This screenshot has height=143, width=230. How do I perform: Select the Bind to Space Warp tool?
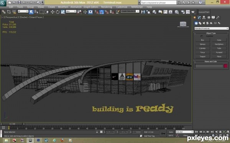pos(14,12)
